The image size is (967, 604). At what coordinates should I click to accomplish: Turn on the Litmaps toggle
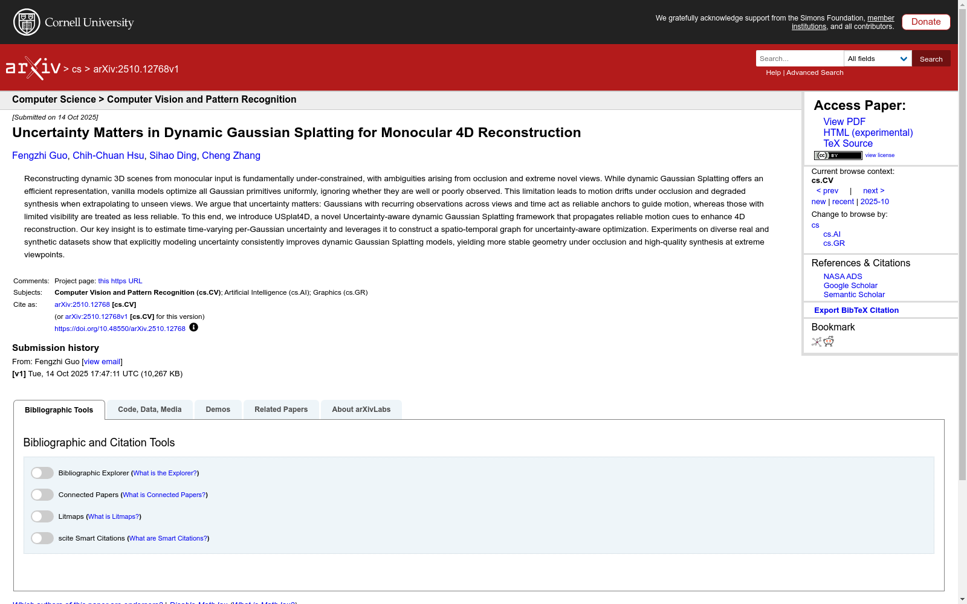coord(42,516)
